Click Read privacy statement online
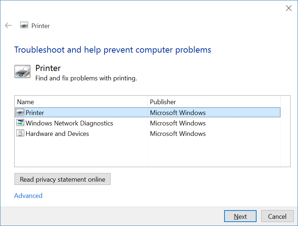 click(62, 179)
